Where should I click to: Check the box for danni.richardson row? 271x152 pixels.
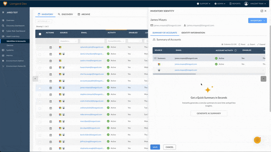(40, 55)
